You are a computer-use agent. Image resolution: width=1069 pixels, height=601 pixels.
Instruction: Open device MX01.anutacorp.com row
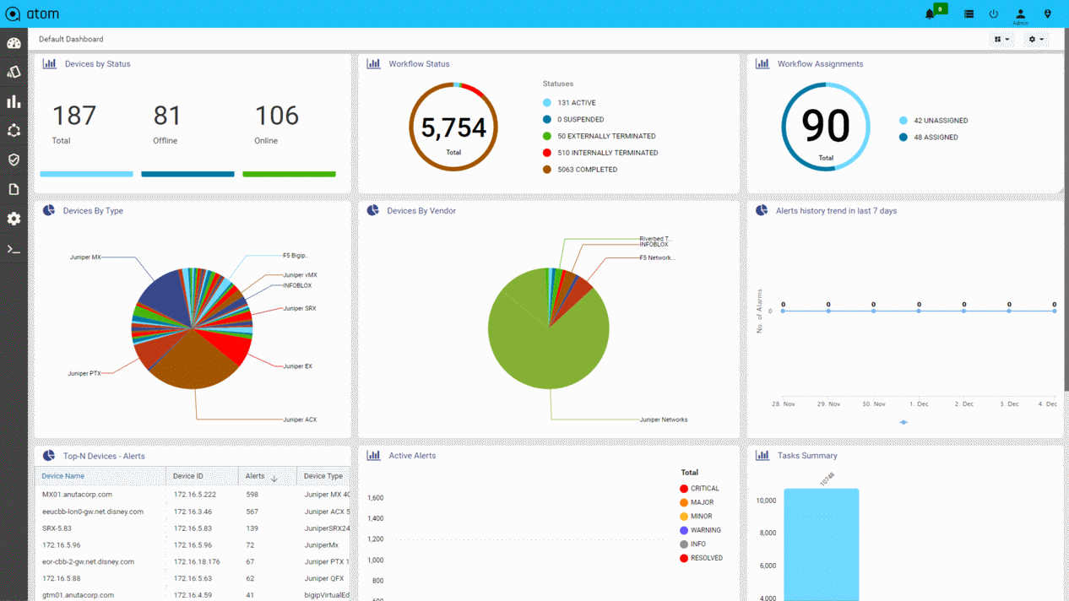pyautogui.click(x=77, y=495)
